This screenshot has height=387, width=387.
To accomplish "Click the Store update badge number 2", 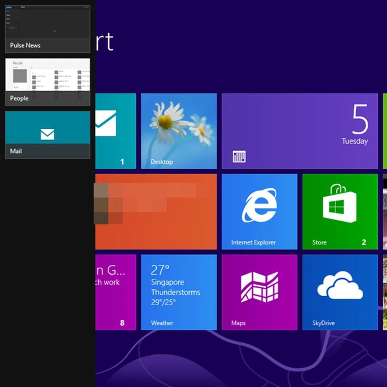I will 364,242.
